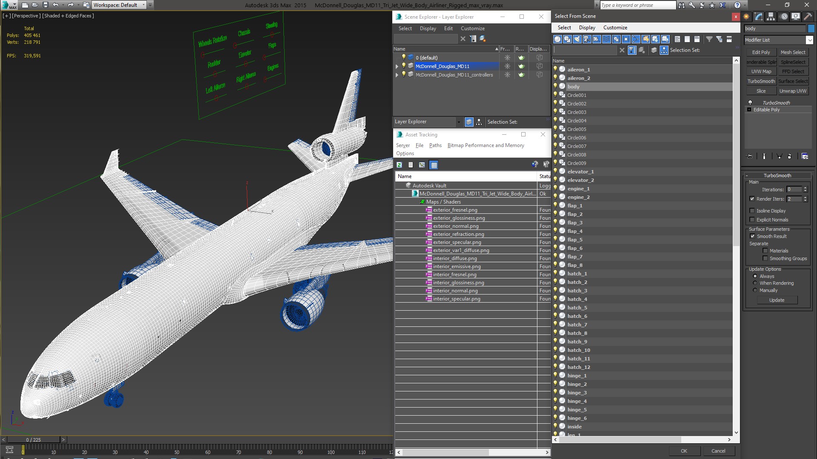
Task: Increase Iterations spinner value
Action: (805, 188)
